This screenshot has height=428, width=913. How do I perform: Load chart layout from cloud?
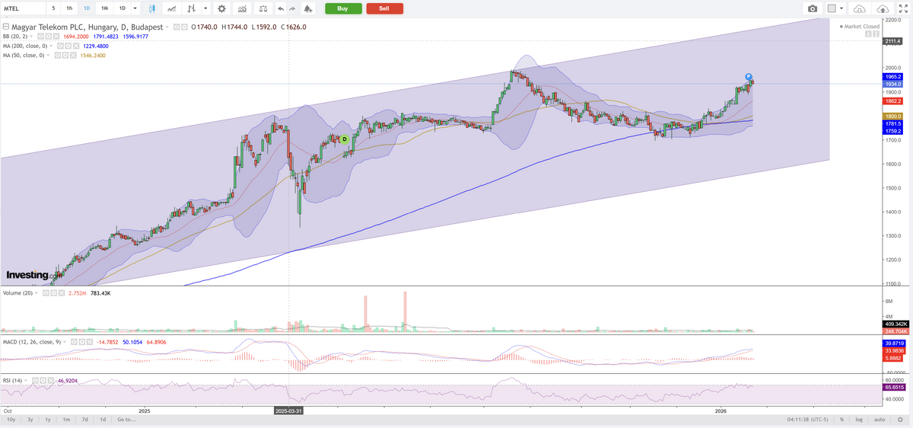point(859,8)
